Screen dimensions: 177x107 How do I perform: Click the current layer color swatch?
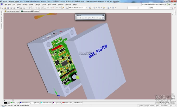tap(5, 103)
